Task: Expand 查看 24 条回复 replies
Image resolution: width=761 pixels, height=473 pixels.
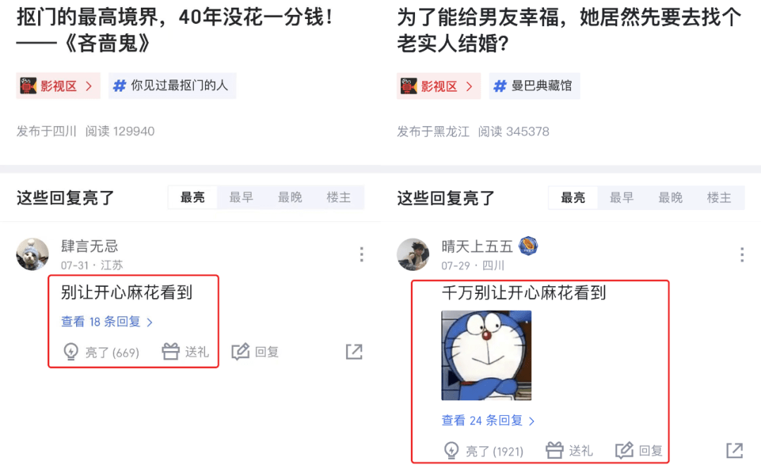Action: click(488, 421)
